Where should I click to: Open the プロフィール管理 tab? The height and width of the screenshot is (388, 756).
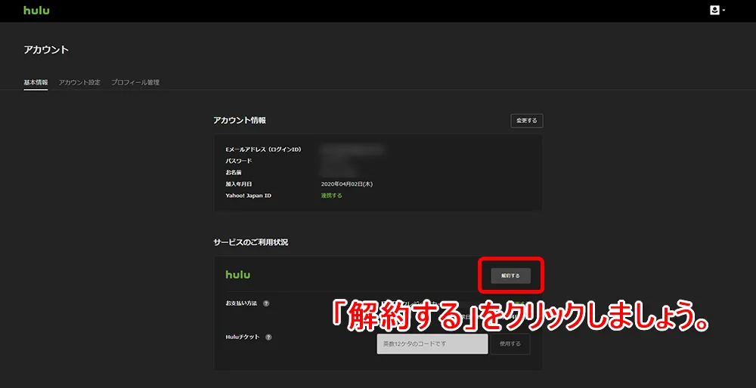pos(135,82)
